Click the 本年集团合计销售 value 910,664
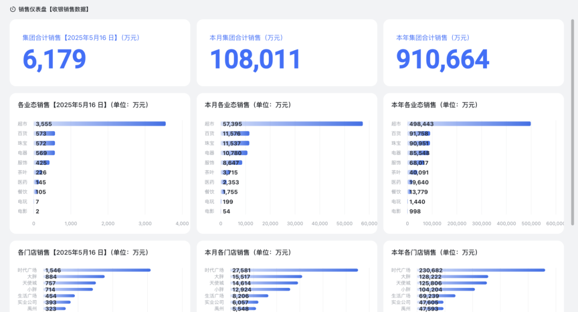This screenshot has width=578, height=312. click(x=443, y=59)
